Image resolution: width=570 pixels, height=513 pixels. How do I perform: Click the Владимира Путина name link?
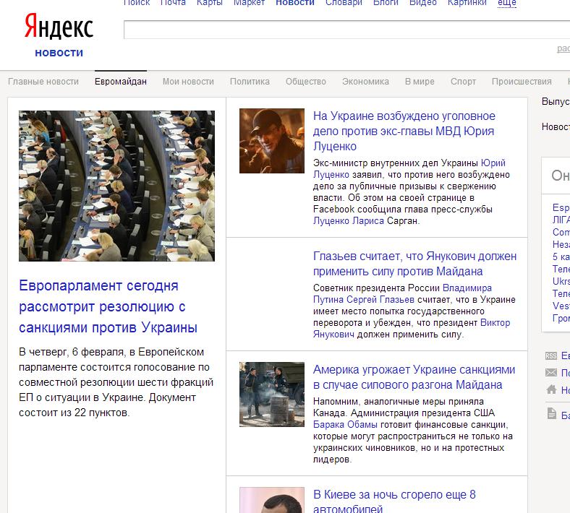point(402,294)
